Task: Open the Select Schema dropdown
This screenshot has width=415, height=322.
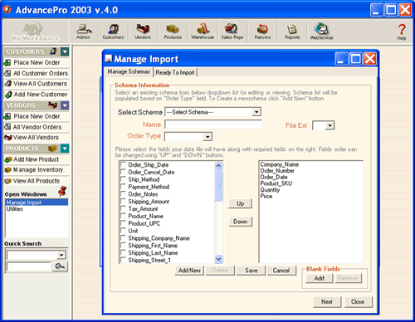Action: [x=256, y=112]
